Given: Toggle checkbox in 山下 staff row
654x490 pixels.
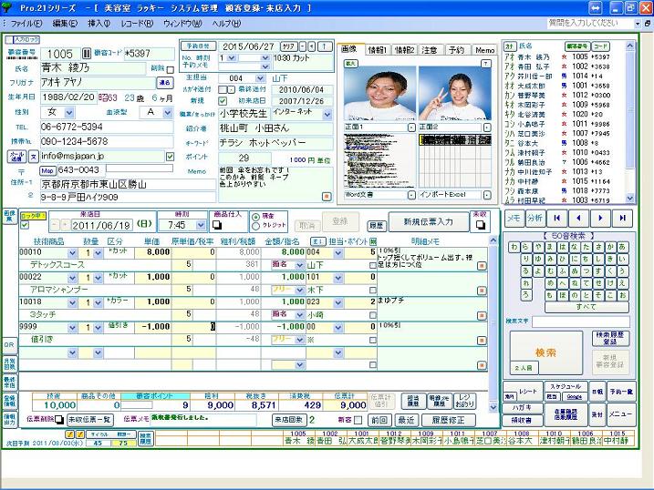Looking at the screenshot, I should 372,265.
